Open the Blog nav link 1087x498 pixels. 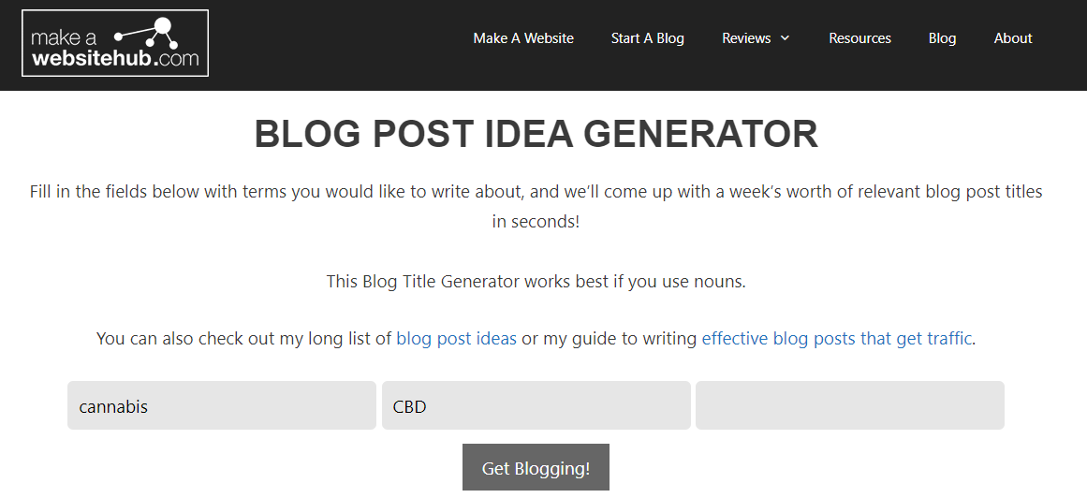point(942,38)
